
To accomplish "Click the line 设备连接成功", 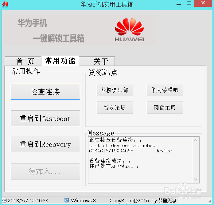I will point(110,161).
